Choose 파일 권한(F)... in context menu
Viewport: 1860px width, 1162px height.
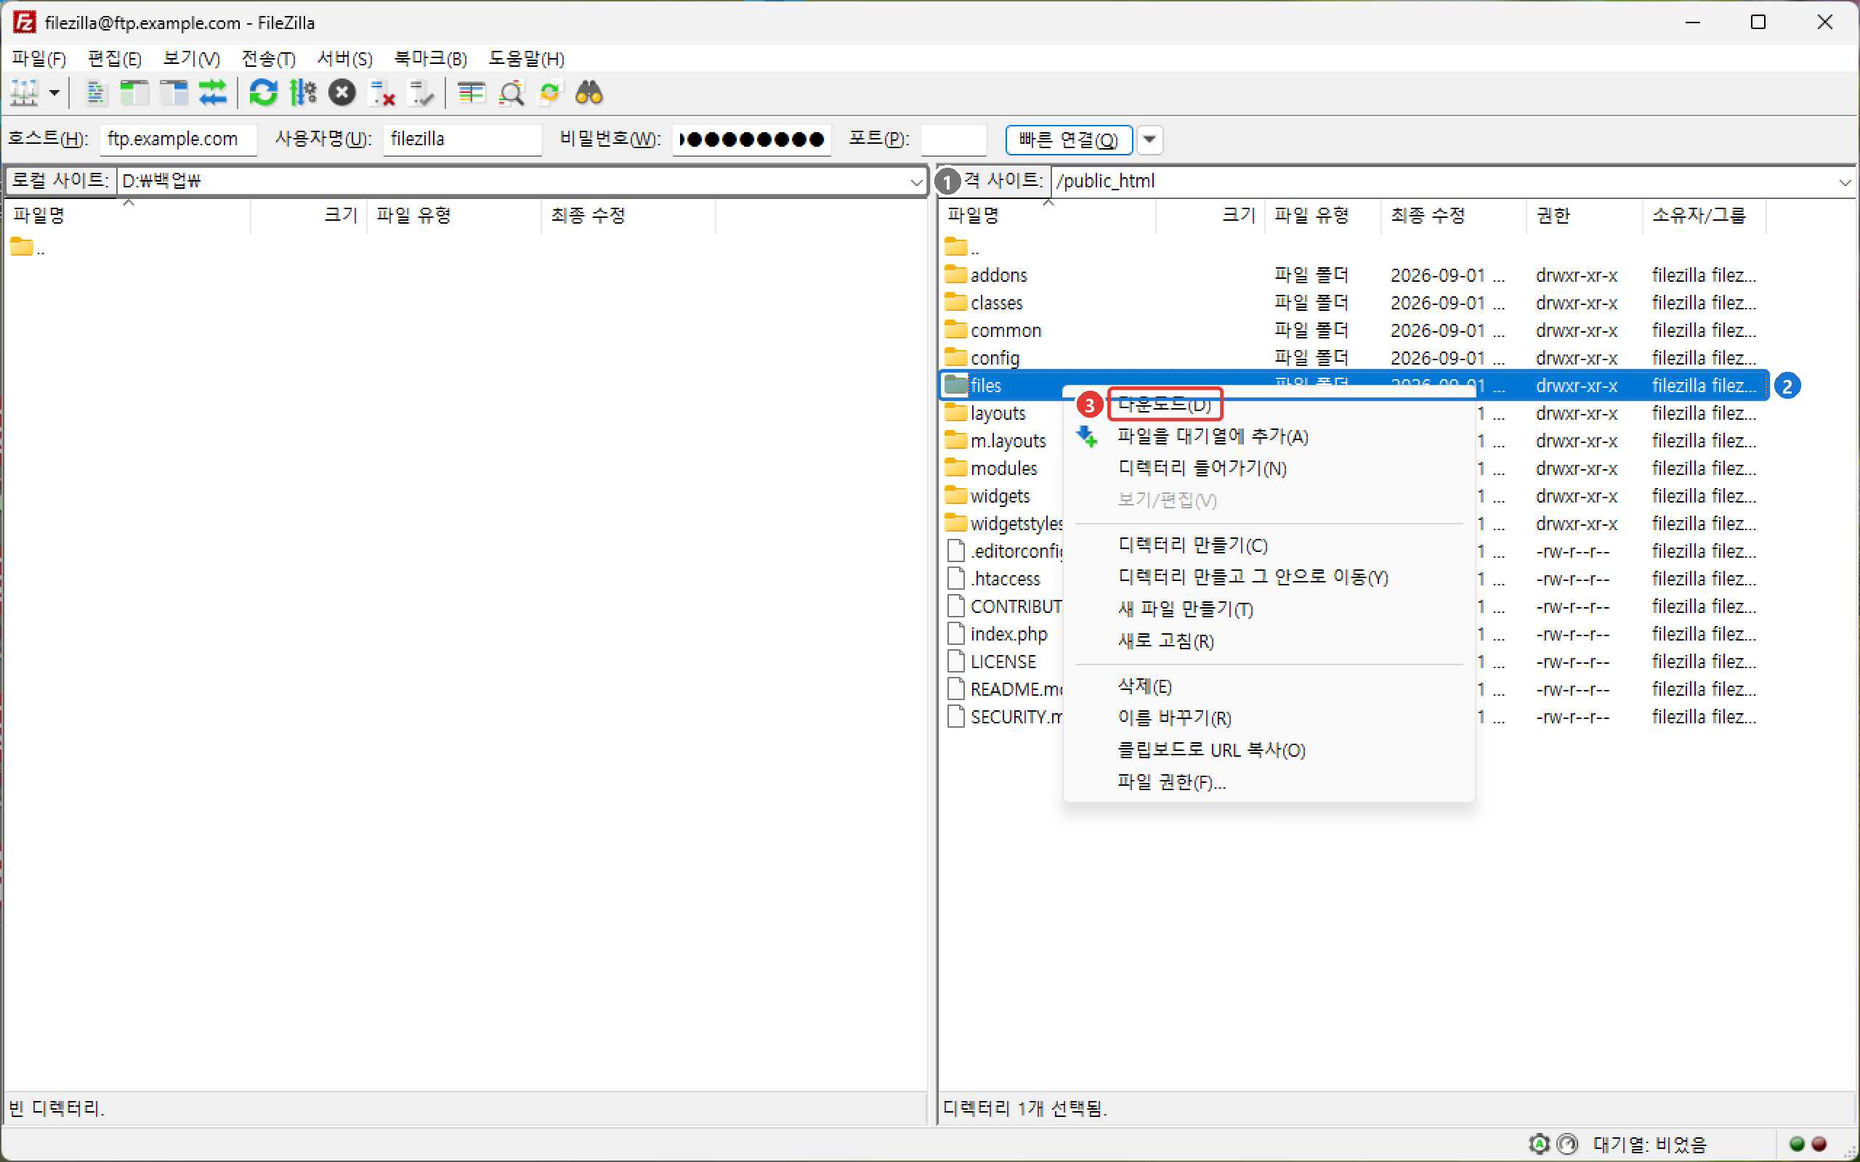pos(1268,782)
